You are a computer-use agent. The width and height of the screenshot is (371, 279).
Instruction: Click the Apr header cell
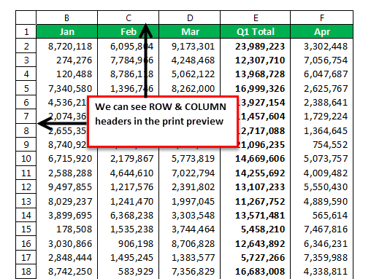(321, 31)
